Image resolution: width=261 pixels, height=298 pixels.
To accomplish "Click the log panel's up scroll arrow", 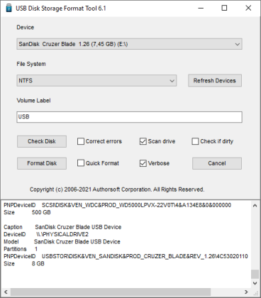I will pos(255,206).
